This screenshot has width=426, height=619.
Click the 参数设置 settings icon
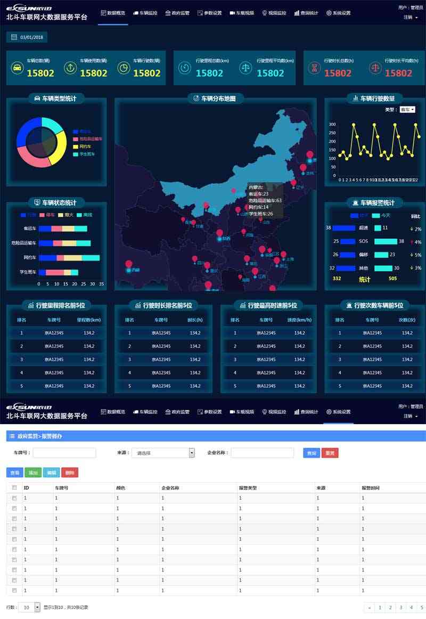click(201, 12)
